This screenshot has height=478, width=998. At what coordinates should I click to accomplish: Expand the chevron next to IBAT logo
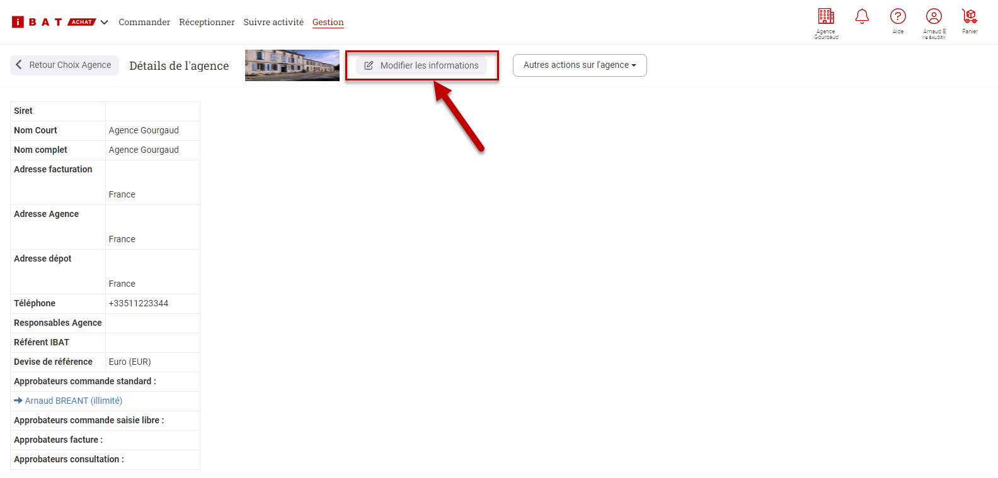[x=105, y=22]
